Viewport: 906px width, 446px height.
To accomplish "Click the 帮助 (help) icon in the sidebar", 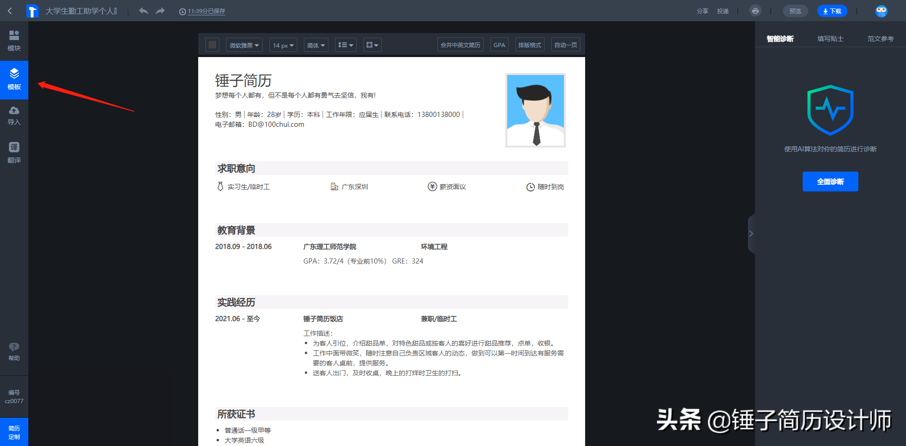I will click(14, 352).
